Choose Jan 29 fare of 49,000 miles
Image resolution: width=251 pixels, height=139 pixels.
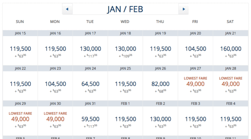(x=20, y=121)
